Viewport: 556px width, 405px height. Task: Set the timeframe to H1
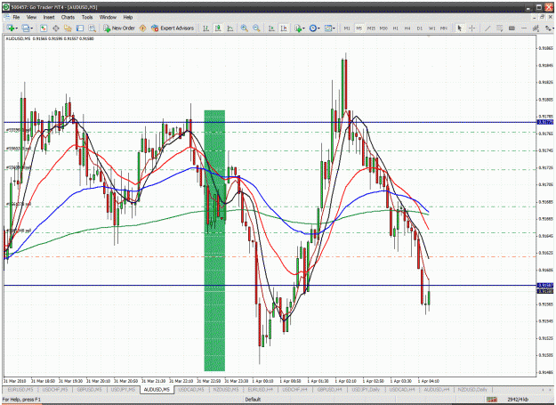[x=395, y=28]
